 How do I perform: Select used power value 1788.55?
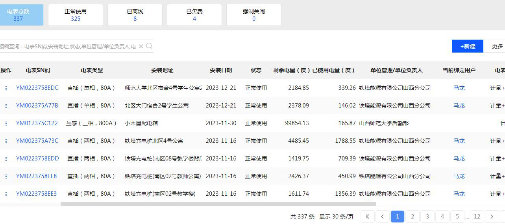pyautogui.click(x=346, y=141)
